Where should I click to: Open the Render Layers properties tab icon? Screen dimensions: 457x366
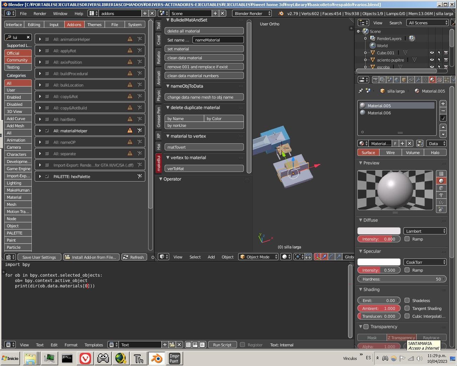[382, 80]
